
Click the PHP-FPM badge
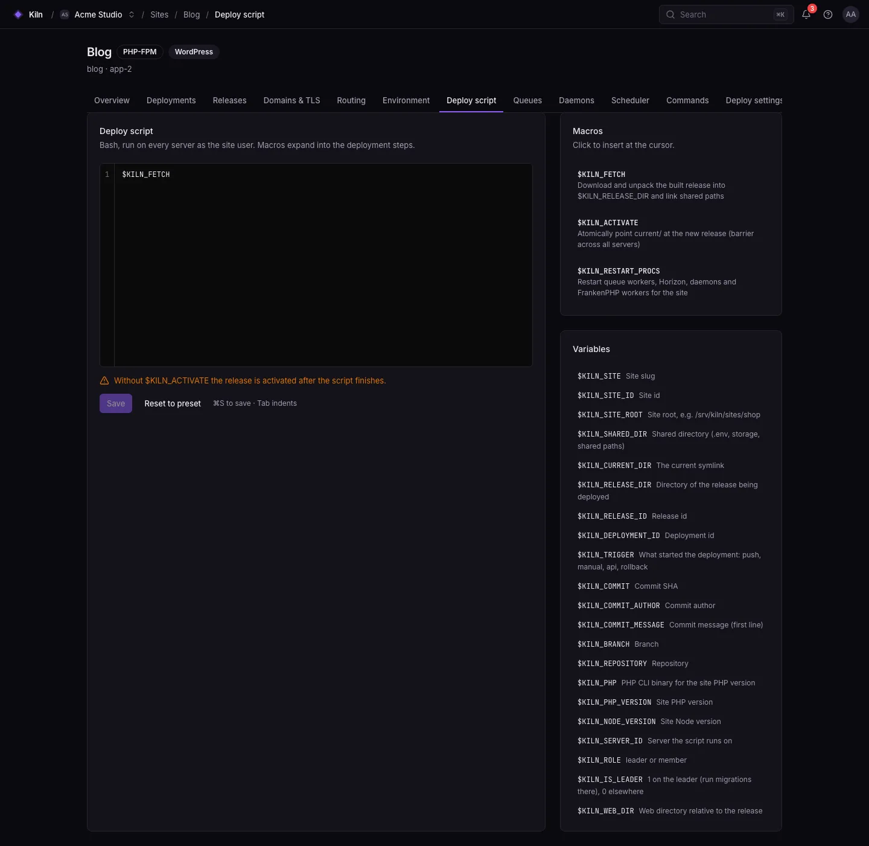point(140,52)
